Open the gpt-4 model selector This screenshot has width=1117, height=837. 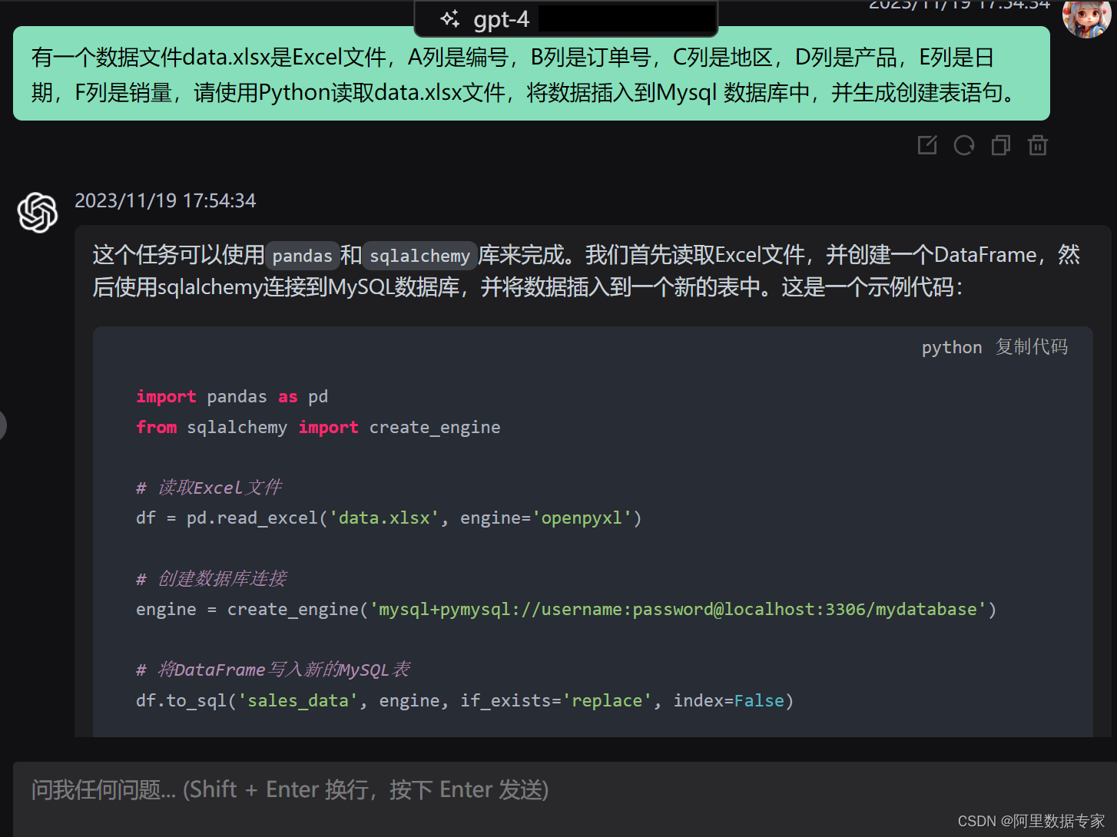pos(566,19)
